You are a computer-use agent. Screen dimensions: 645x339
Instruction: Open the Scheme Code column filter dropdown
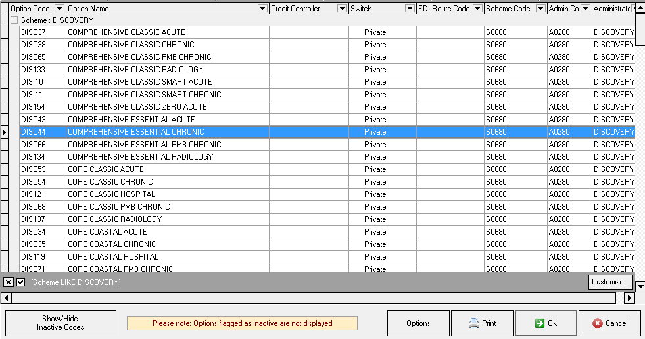[540, 9]
